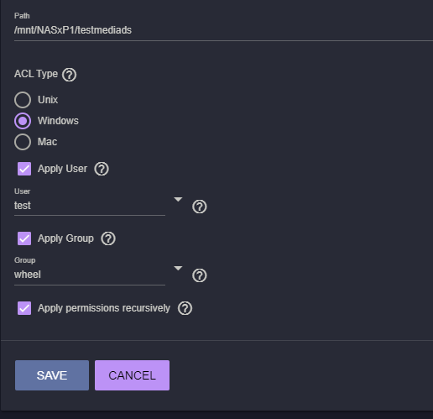Expand the User dropdown arrow

[x=178, y=199]
